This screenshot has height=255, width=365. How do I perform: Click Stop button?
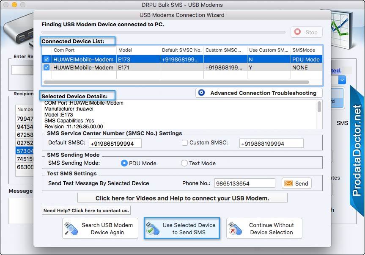pos(306,32)
